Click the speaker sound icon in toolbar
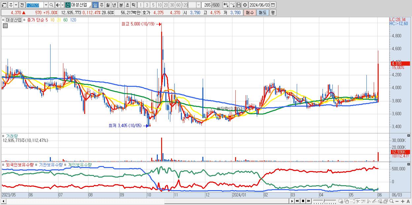The image size is (412, 205). click(58, 5)
